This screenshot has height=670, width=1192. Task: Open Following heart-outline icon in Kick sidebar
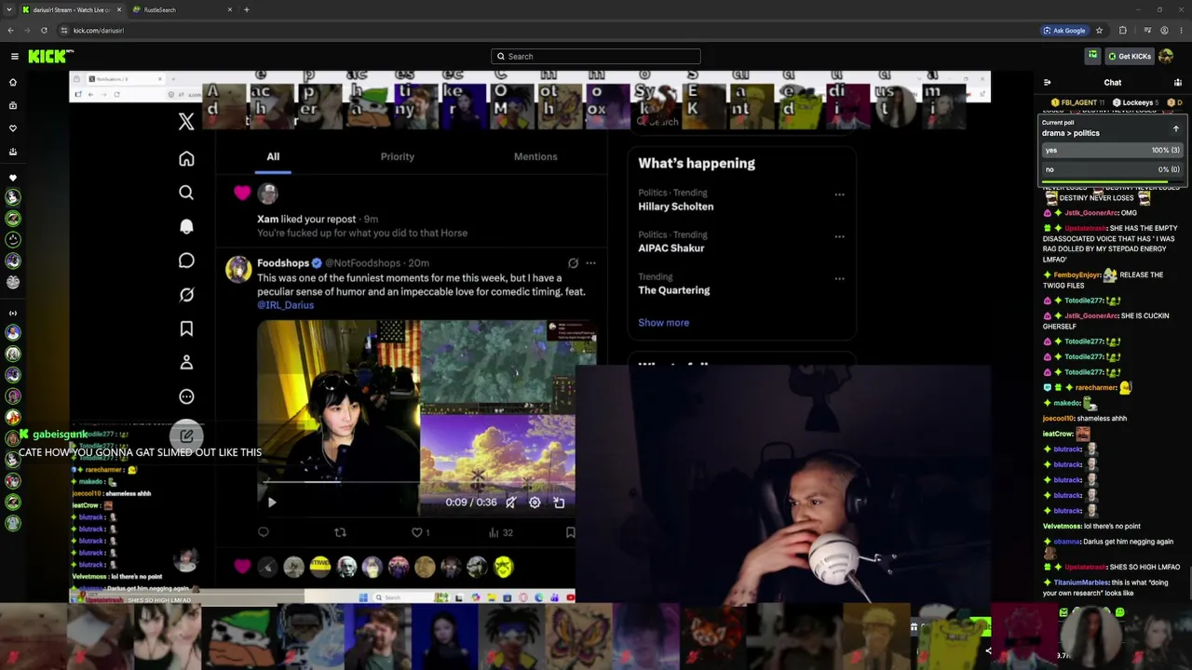pyautogui.click(x=13, y=128)
